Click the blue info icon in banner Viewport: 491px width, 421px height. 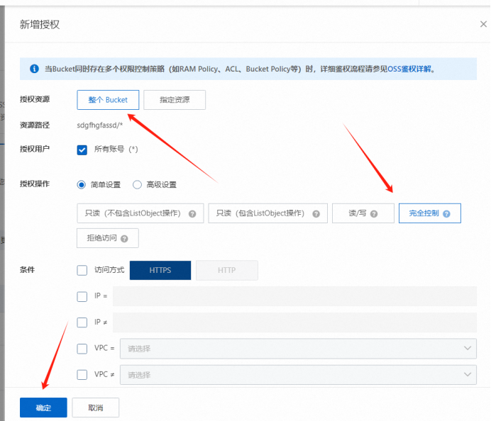coord(33,69)
